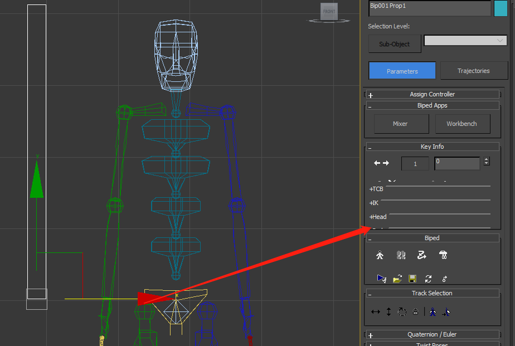
Task: Collapse the Key Info rollout
Action: click(433, 147)
